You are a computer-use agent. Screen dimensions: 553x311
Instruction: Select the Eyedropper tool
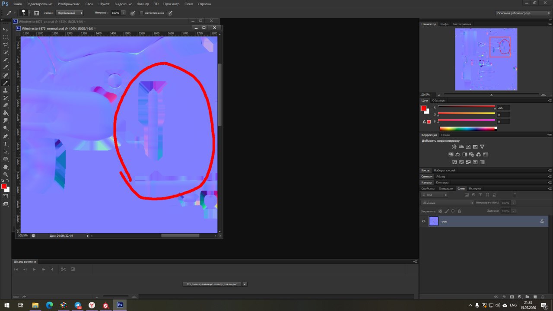click(x=6, y=67)
